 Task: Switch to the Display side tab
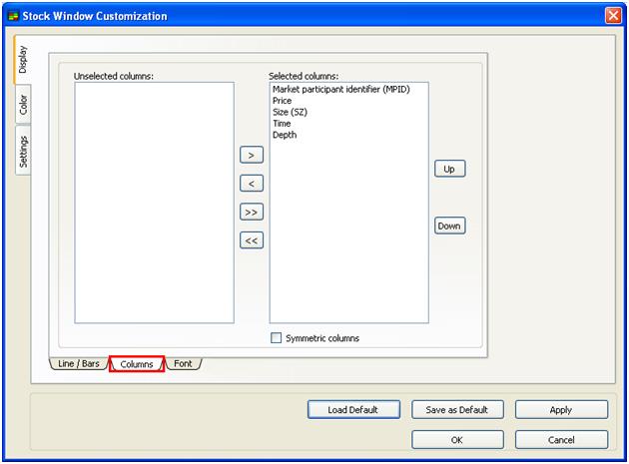[23, 62]
